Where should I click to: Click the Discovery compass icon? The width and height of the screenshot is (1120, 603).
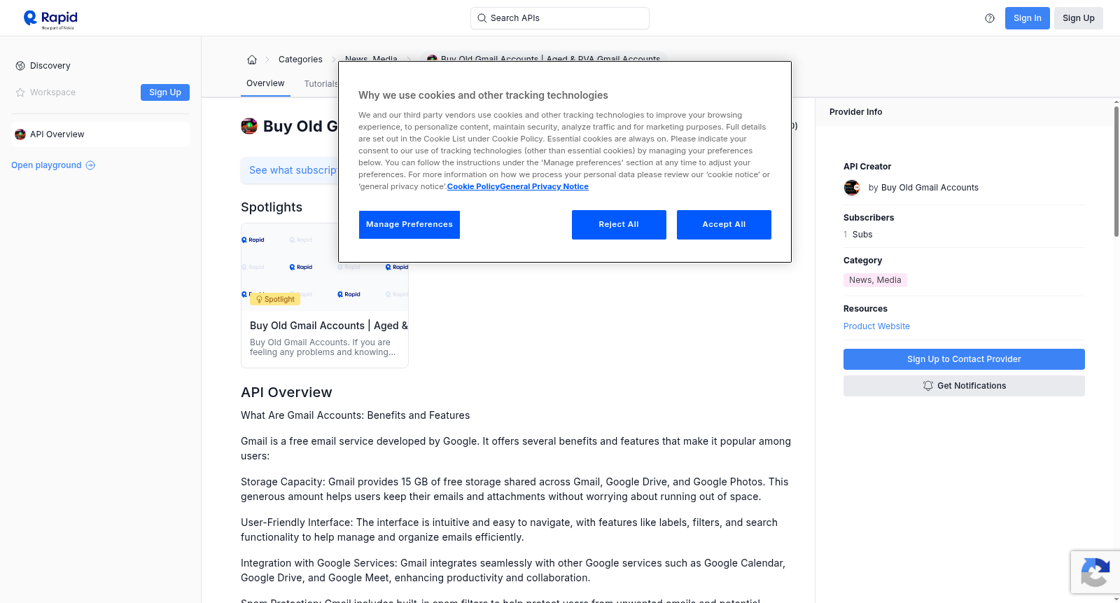20,66
